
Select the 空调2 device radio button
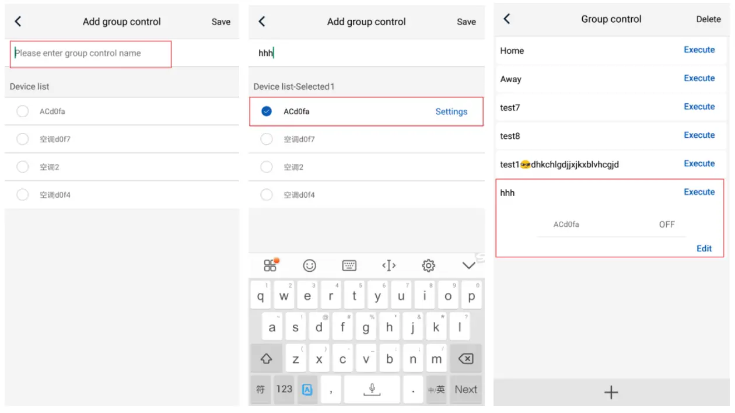(267, 166)
